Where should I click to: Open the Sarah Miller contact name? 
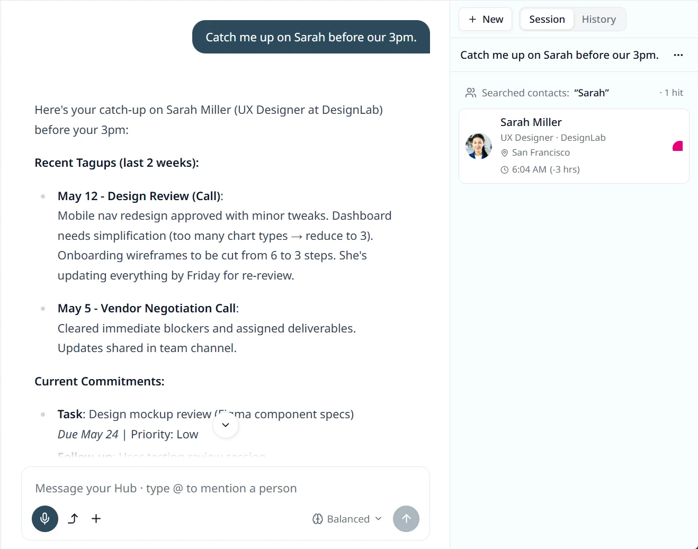click(x=531, y=122)
